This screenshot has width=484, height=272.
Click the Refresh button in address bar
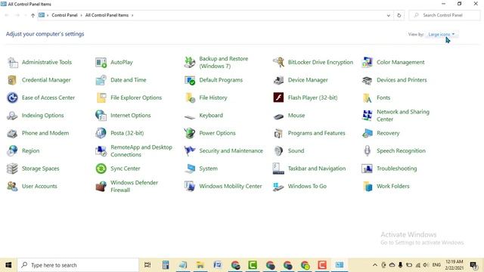(399, 15)
